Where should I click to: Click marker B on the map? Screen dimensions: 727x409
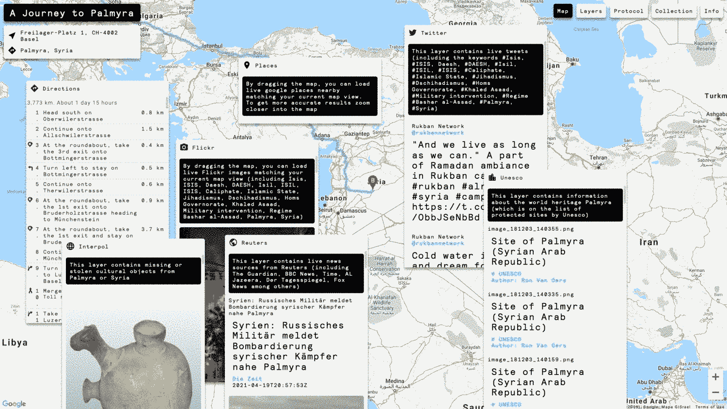(x=372, y=182)
